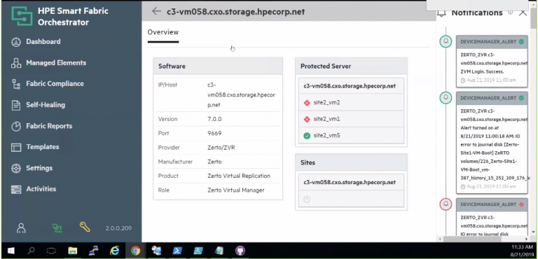Open Fabric Reports

(x=42, y=126)
